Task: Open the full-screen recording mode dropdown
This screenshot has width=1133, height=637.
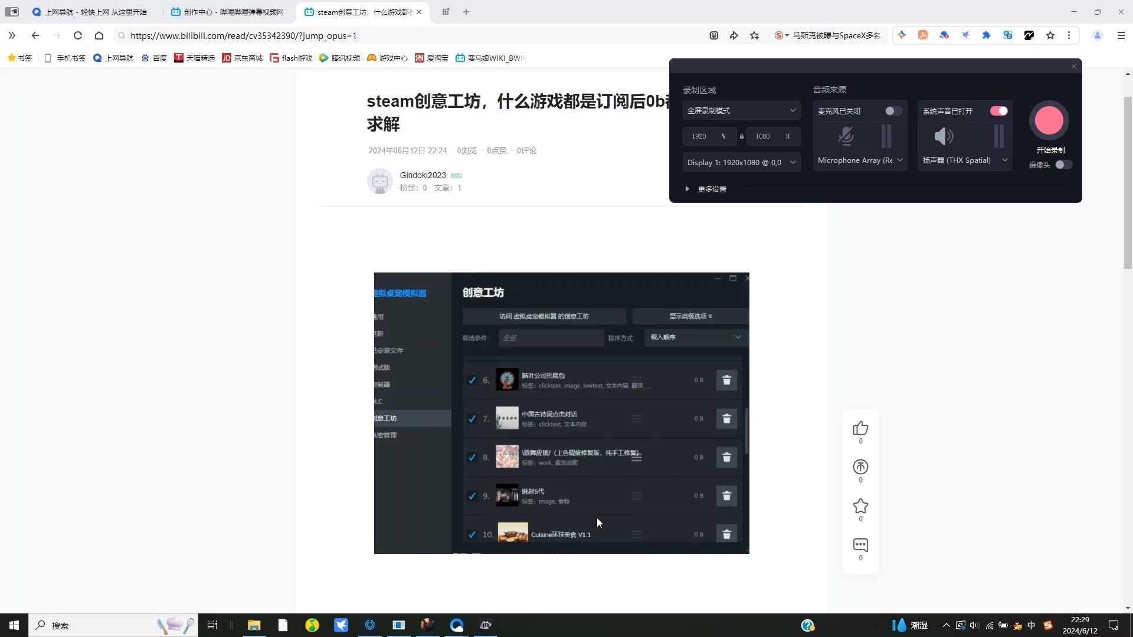Action: 742,111
